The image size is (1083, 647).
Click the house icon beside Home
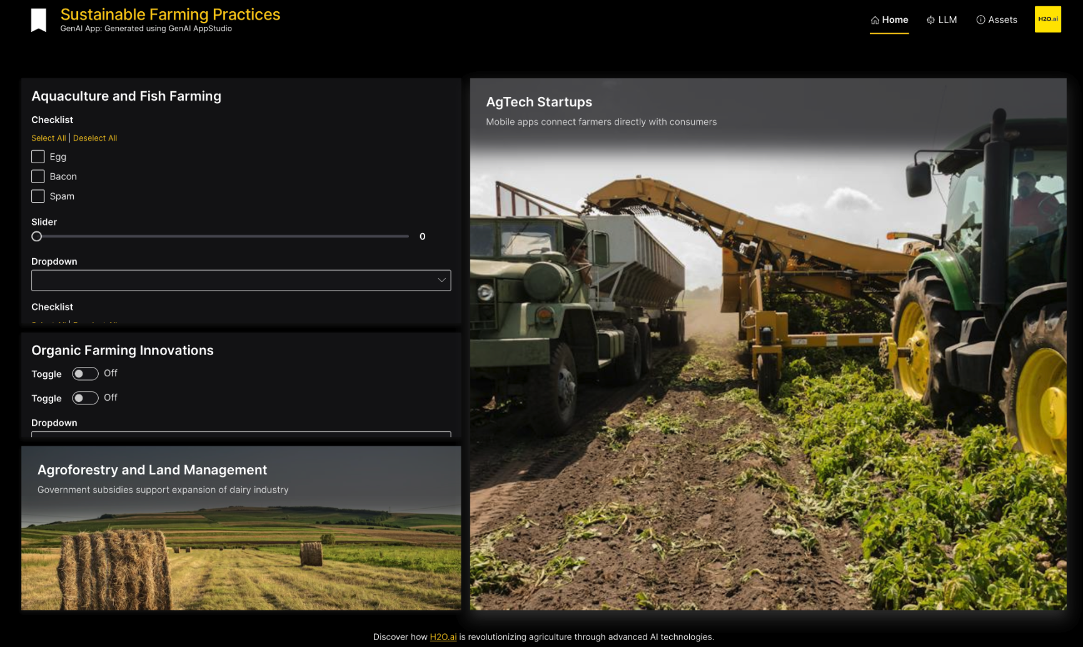(875, 20)
